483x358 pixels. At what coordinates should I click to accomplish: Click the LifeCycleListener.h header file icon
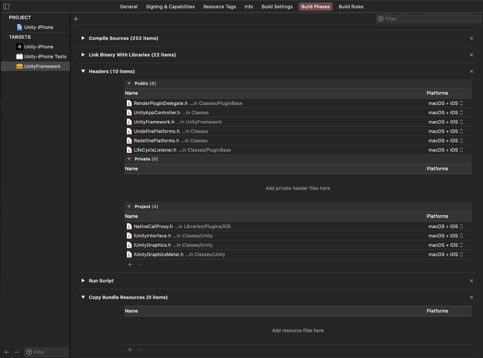coord(129,150)
